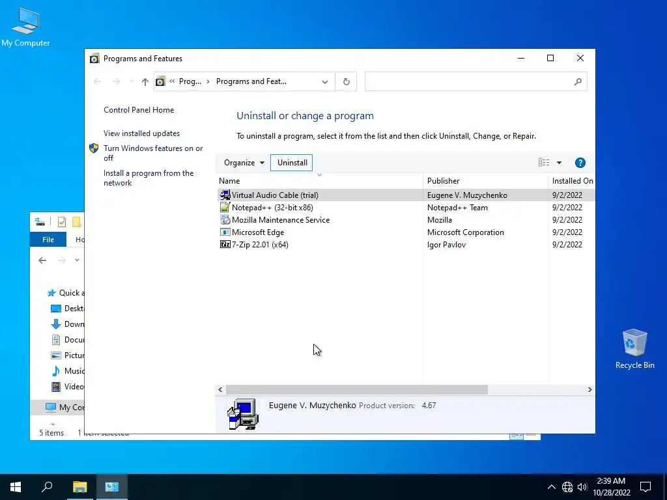Select Pictures folder in Explorer sidebar

click(x=67, y=355)
